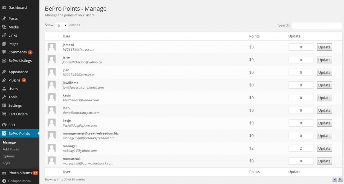Click Update button for user manager

324,148
